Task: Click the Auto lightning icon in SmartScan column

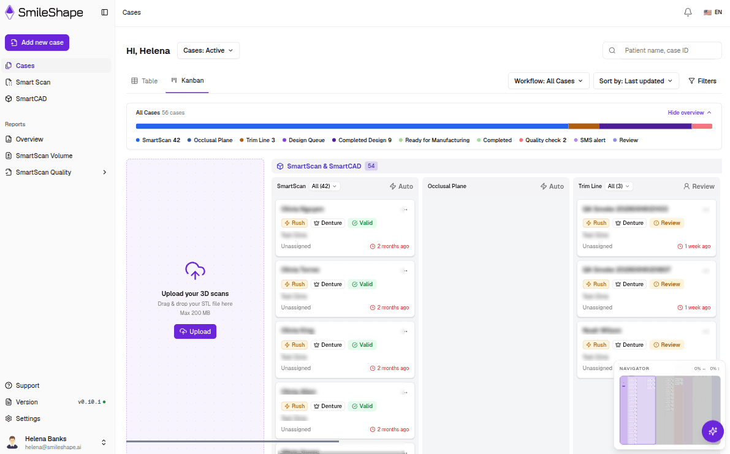Action: pos(393,186)
